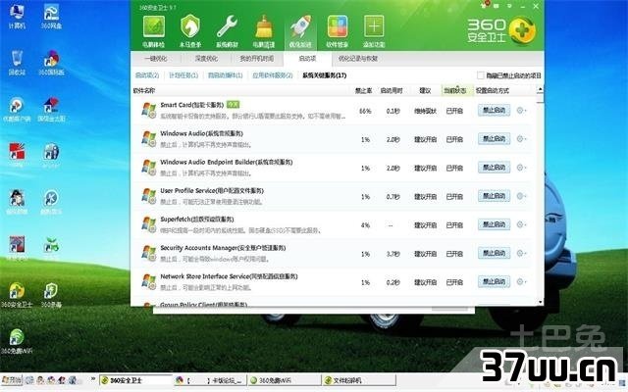Click the Network Store Interface Service icon
Screen dimensions: 628x392
coord(149,282)
